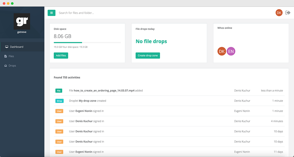
Task: Click the No file drops text
Action: coord(151,41)
